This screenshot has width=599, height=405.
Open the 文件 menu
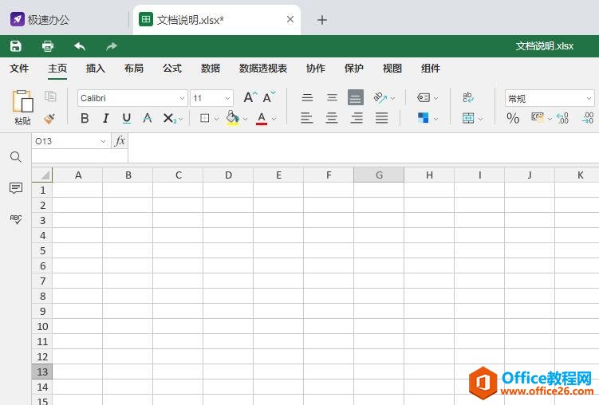(x=19, y=69)
